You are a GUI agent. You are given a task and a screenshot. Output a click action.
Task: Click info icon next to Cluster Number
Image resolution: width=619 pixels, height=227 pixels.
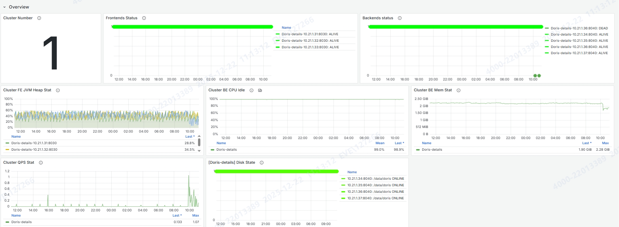click(39, 18)
